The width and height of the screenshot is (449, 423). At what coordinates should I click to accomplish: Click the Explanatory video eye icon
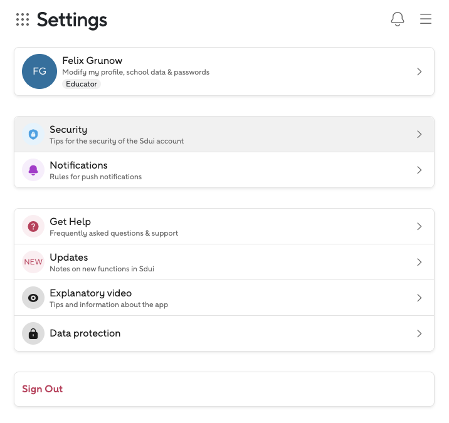33,298
